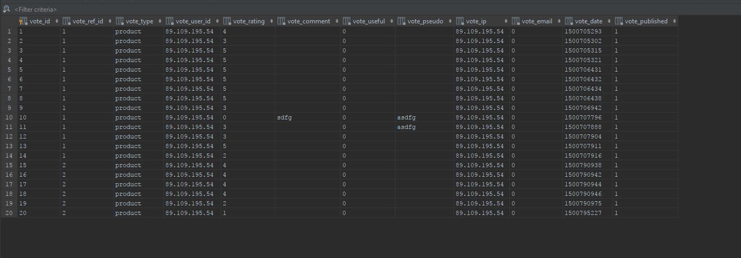The height and width of the screenshot is (258, 741).
Task: Click vote_useful cell in row 12
Action: click(368, 136)
